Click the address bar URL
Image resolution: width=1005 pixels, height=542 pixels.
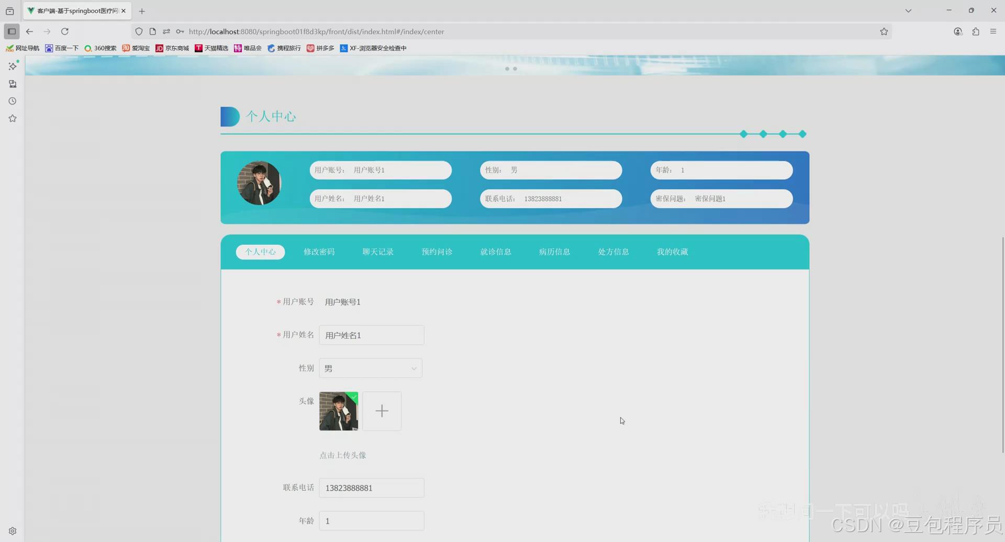(x=316, y=31)
